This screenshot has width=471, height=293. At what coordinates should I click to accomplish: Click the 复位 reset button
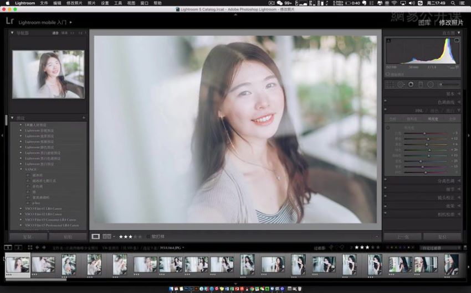(442, 237)
